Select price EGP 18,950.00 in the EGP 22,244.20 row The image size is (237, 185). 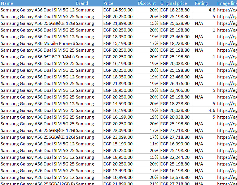(119, 157)
